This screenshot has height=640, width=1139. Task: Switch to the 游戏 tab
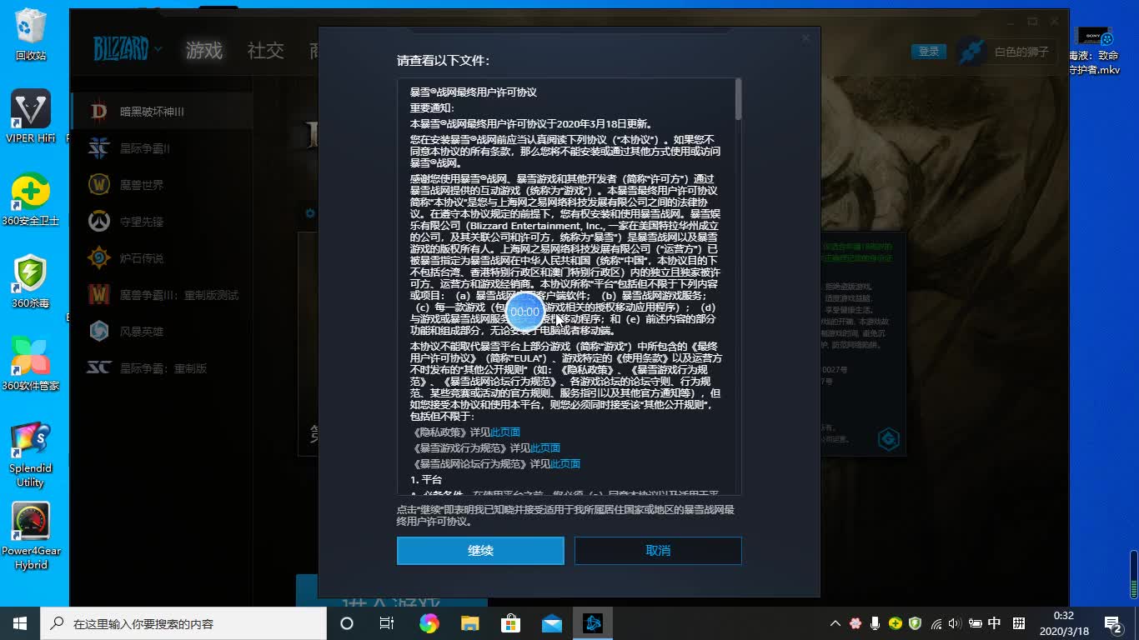click(204, 51)
